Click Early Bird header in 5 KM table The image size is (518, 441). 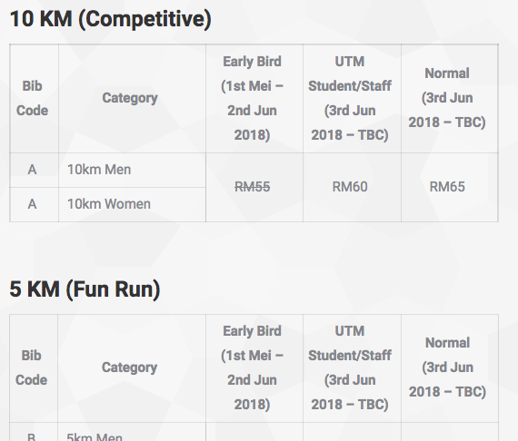(253, 367)
